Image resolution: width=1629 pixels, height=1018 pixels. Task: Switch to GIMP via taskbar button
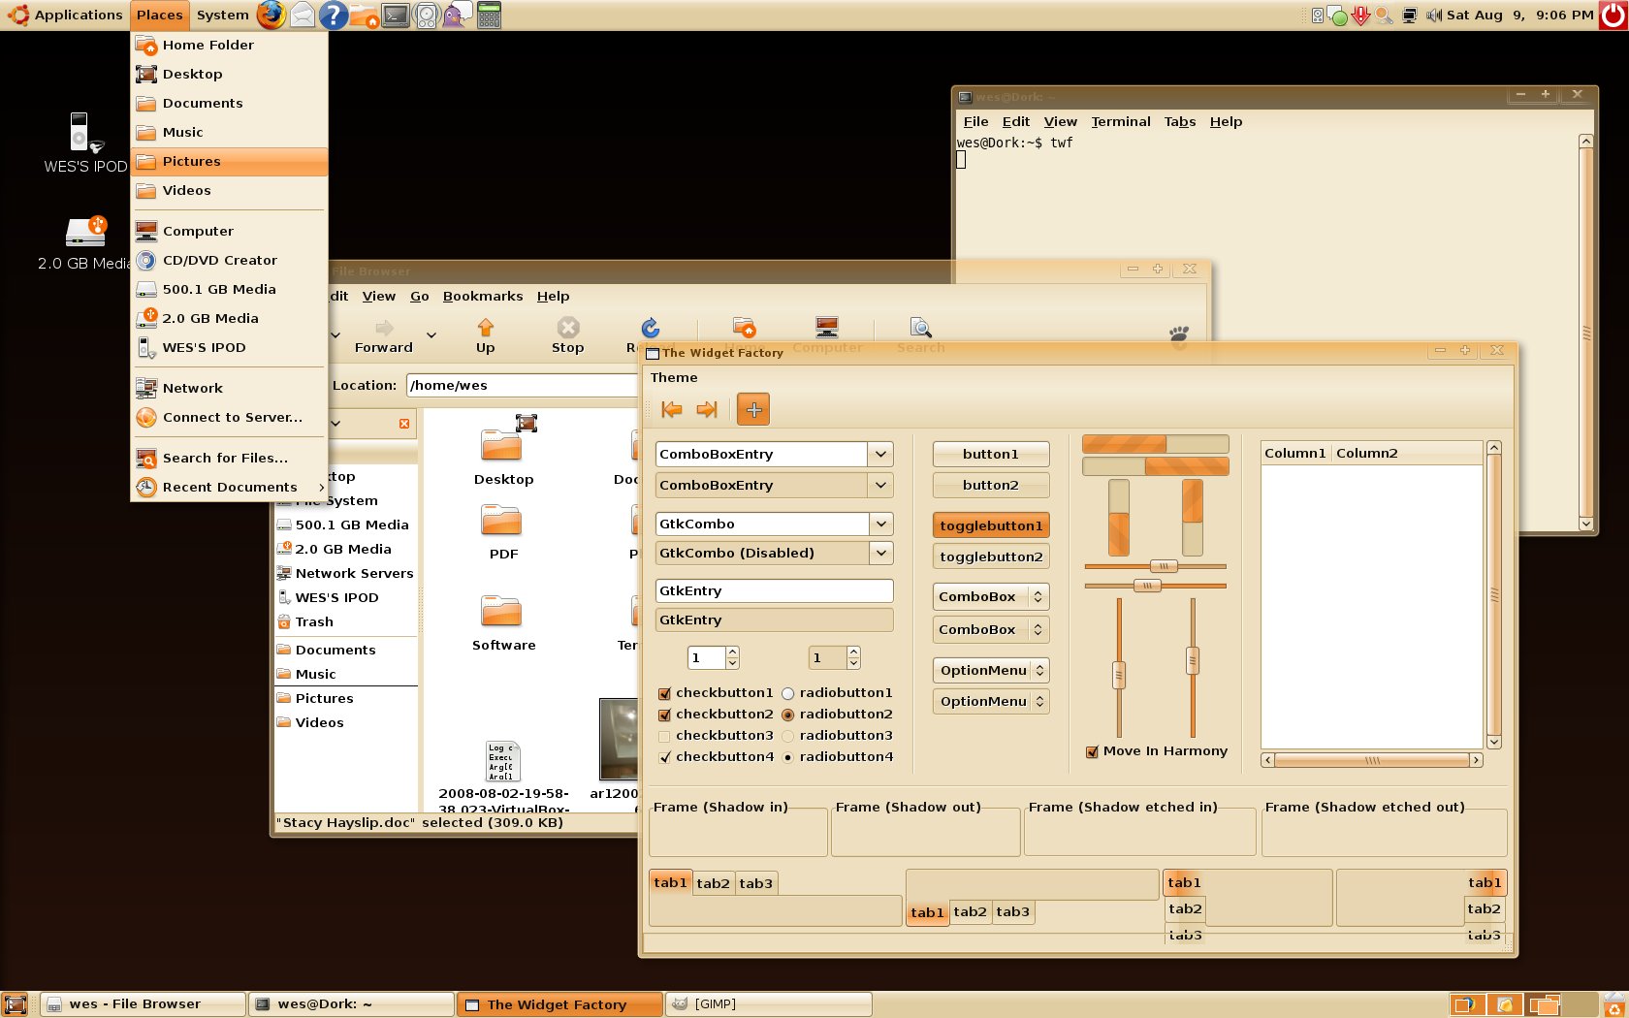click(769, 1004)
